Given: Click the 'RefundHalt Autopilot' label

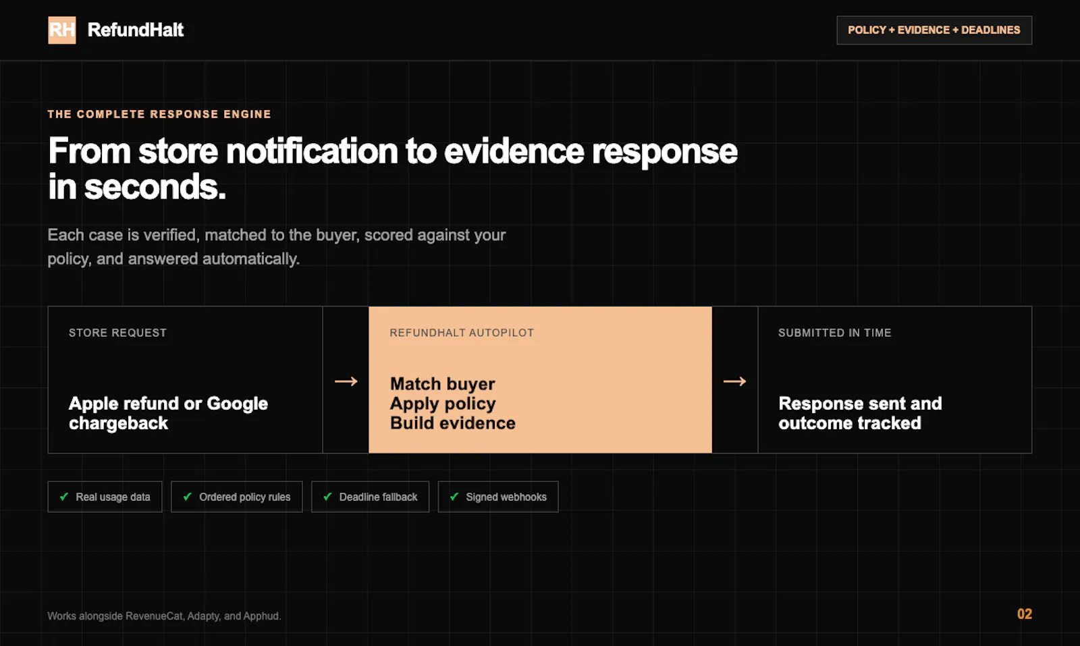Looking at the screenshot, I should pos(462,333).
